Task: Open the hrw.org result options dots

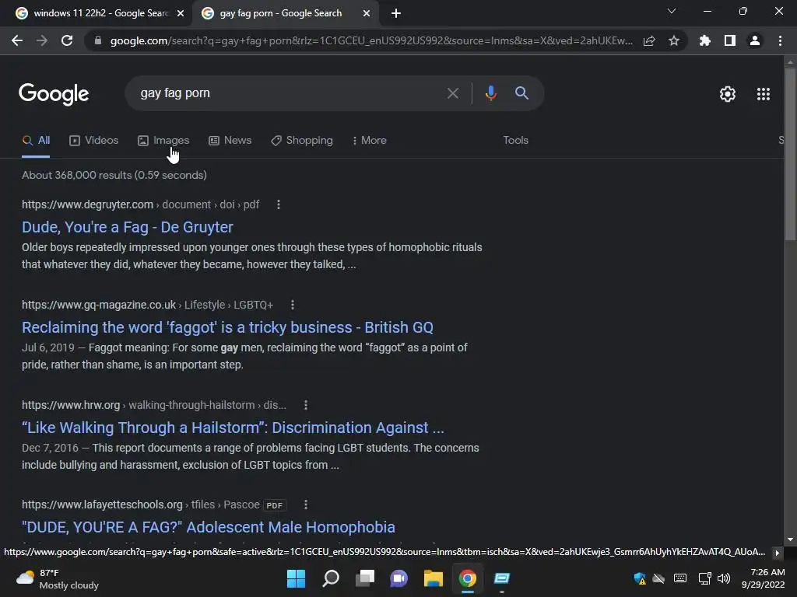Action: (x=305, y=405)
